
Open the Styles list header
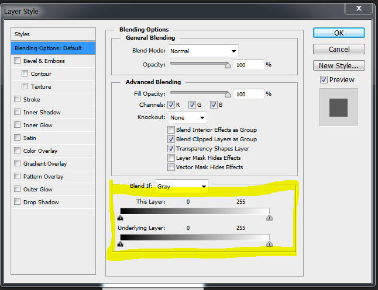53,34
